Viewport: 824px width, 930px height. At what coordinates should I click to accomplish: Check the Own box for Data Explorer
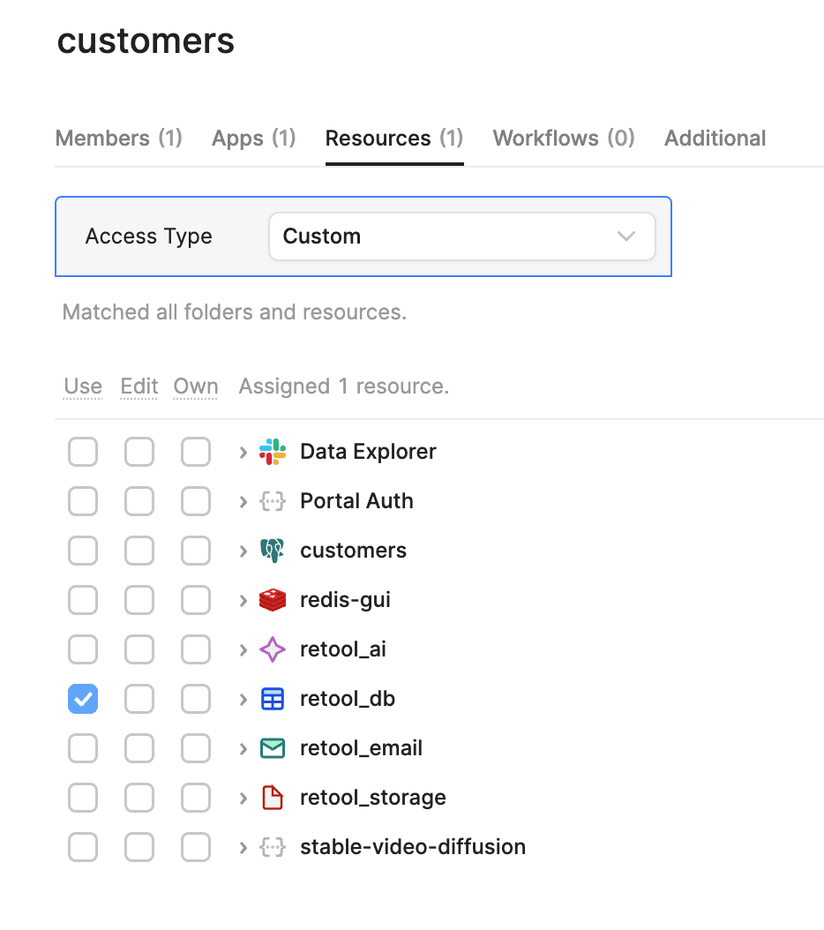click(196, 452)
